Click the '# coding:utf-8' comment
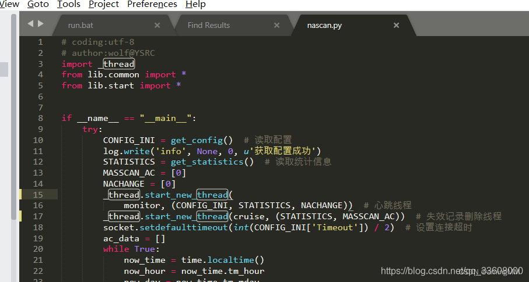Viewport: 529px width, 282px height. [98, 42]
